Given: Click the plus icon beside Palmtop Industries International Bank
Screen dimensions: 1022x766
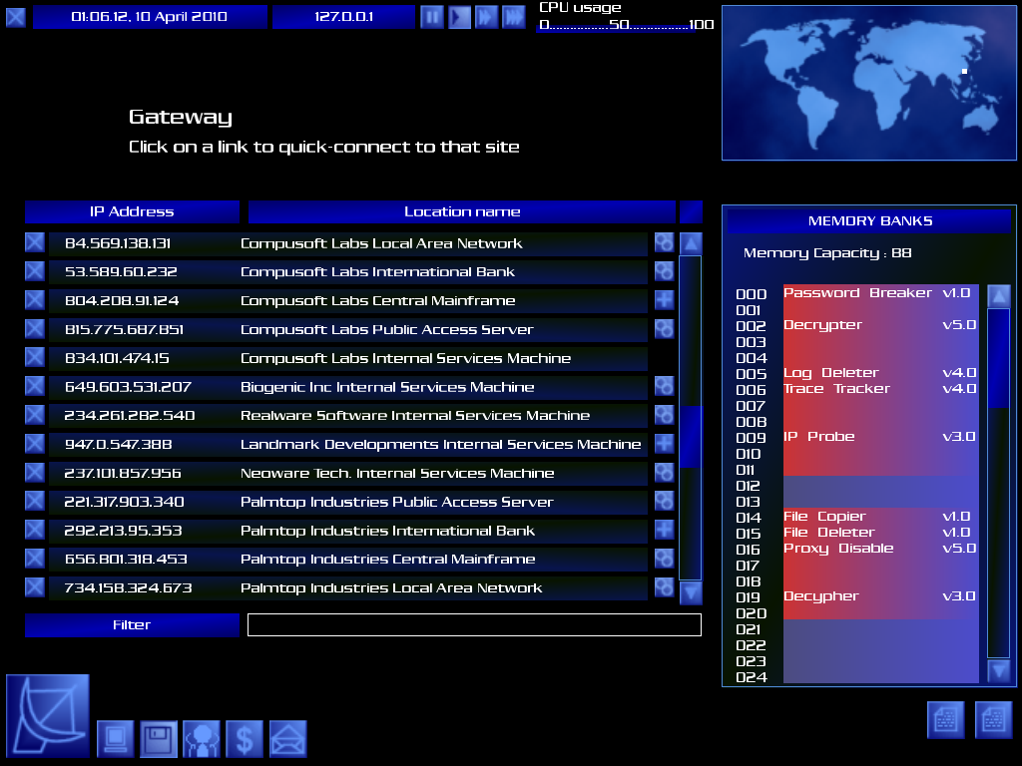Looking at the screenshot, I should click(x=664, y=530).
